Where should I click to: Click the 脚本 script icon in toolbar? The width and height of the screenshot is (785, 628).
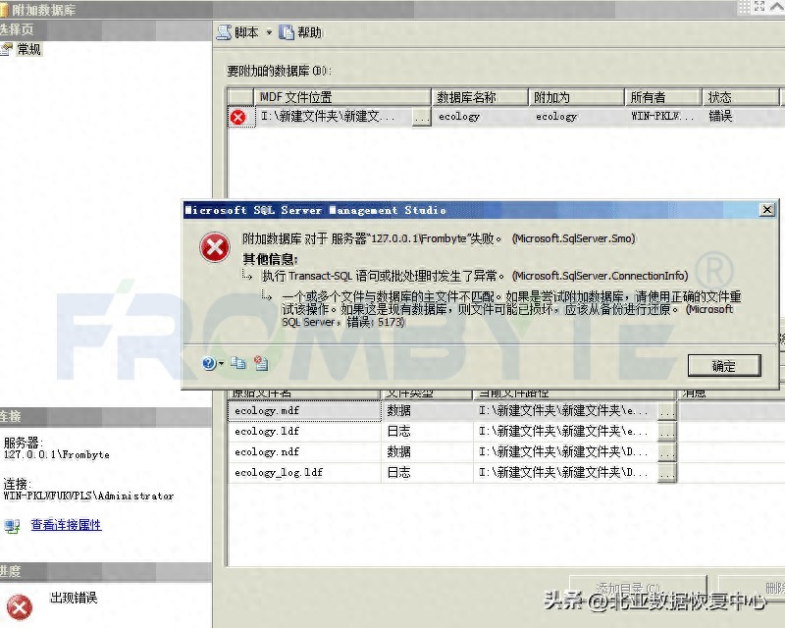pos(224,32)
